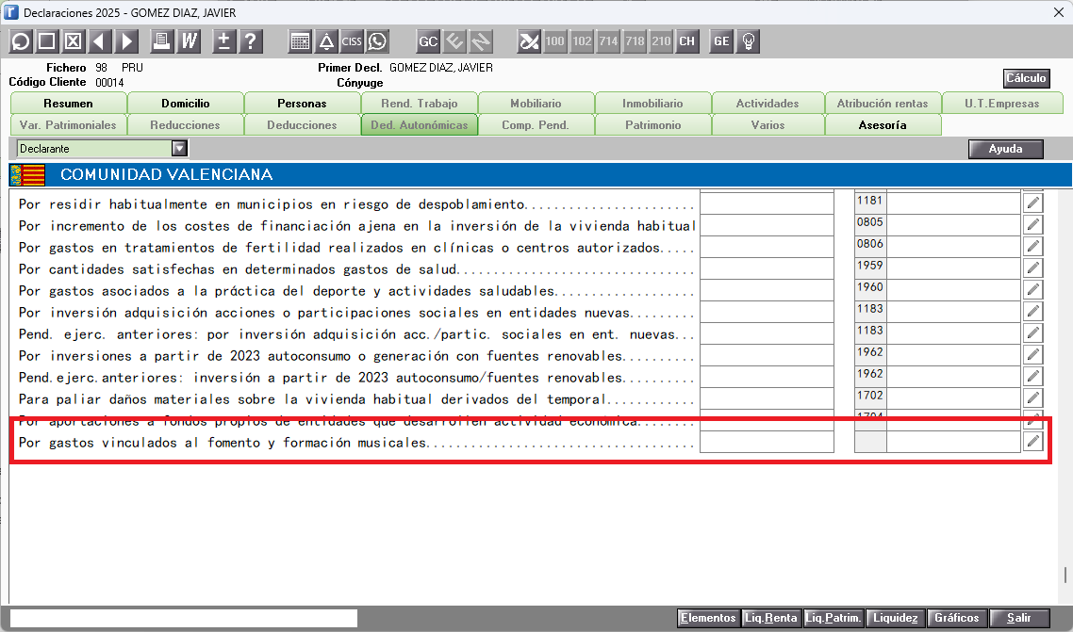The width and height of the screenshot is (1073, 632).
Task: Switch to the Deducciones tab
Action: [x=302, y=125]
